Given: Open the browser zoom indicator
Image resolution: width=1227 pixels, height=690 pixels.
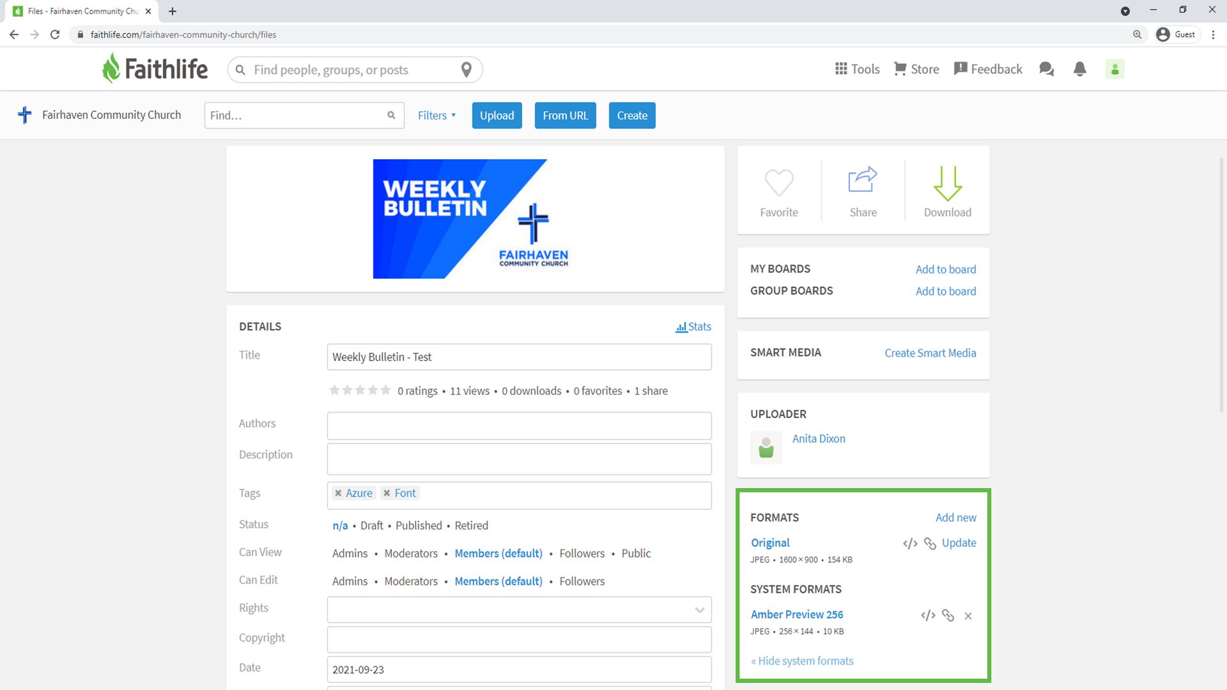Looking at the screenshot, I should [1137, 34].
